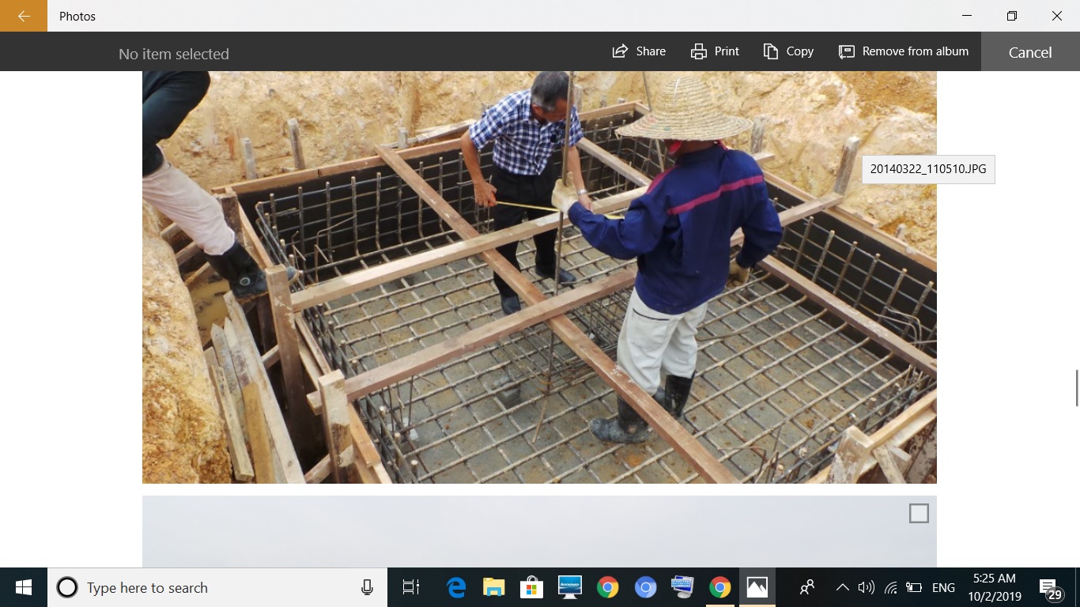Switch the ENG input language
This screenshot has height=607, width=1080.
943,588
